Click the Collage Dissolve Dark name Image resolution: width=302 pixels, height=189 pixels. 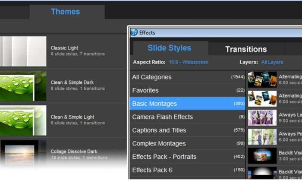pos(74,151)
